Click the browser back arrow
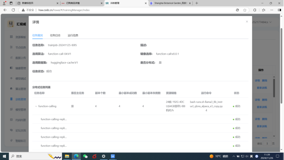The image size is (284, 160). 5,10
